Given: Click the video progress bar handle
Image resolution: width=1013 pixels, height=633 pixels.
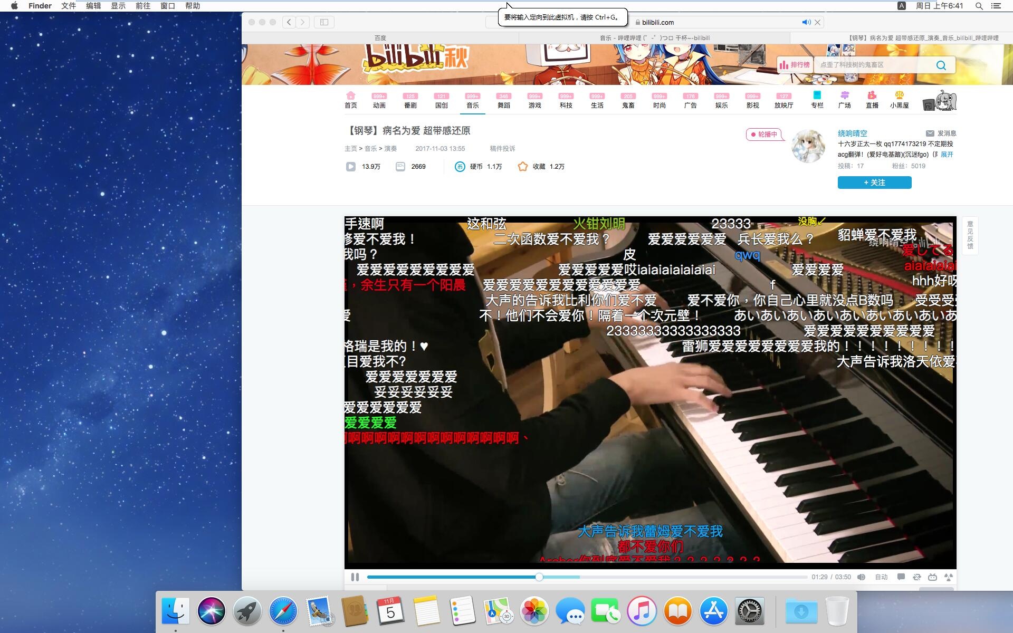Looking at the screenshot, I should [x=539, y=577].
